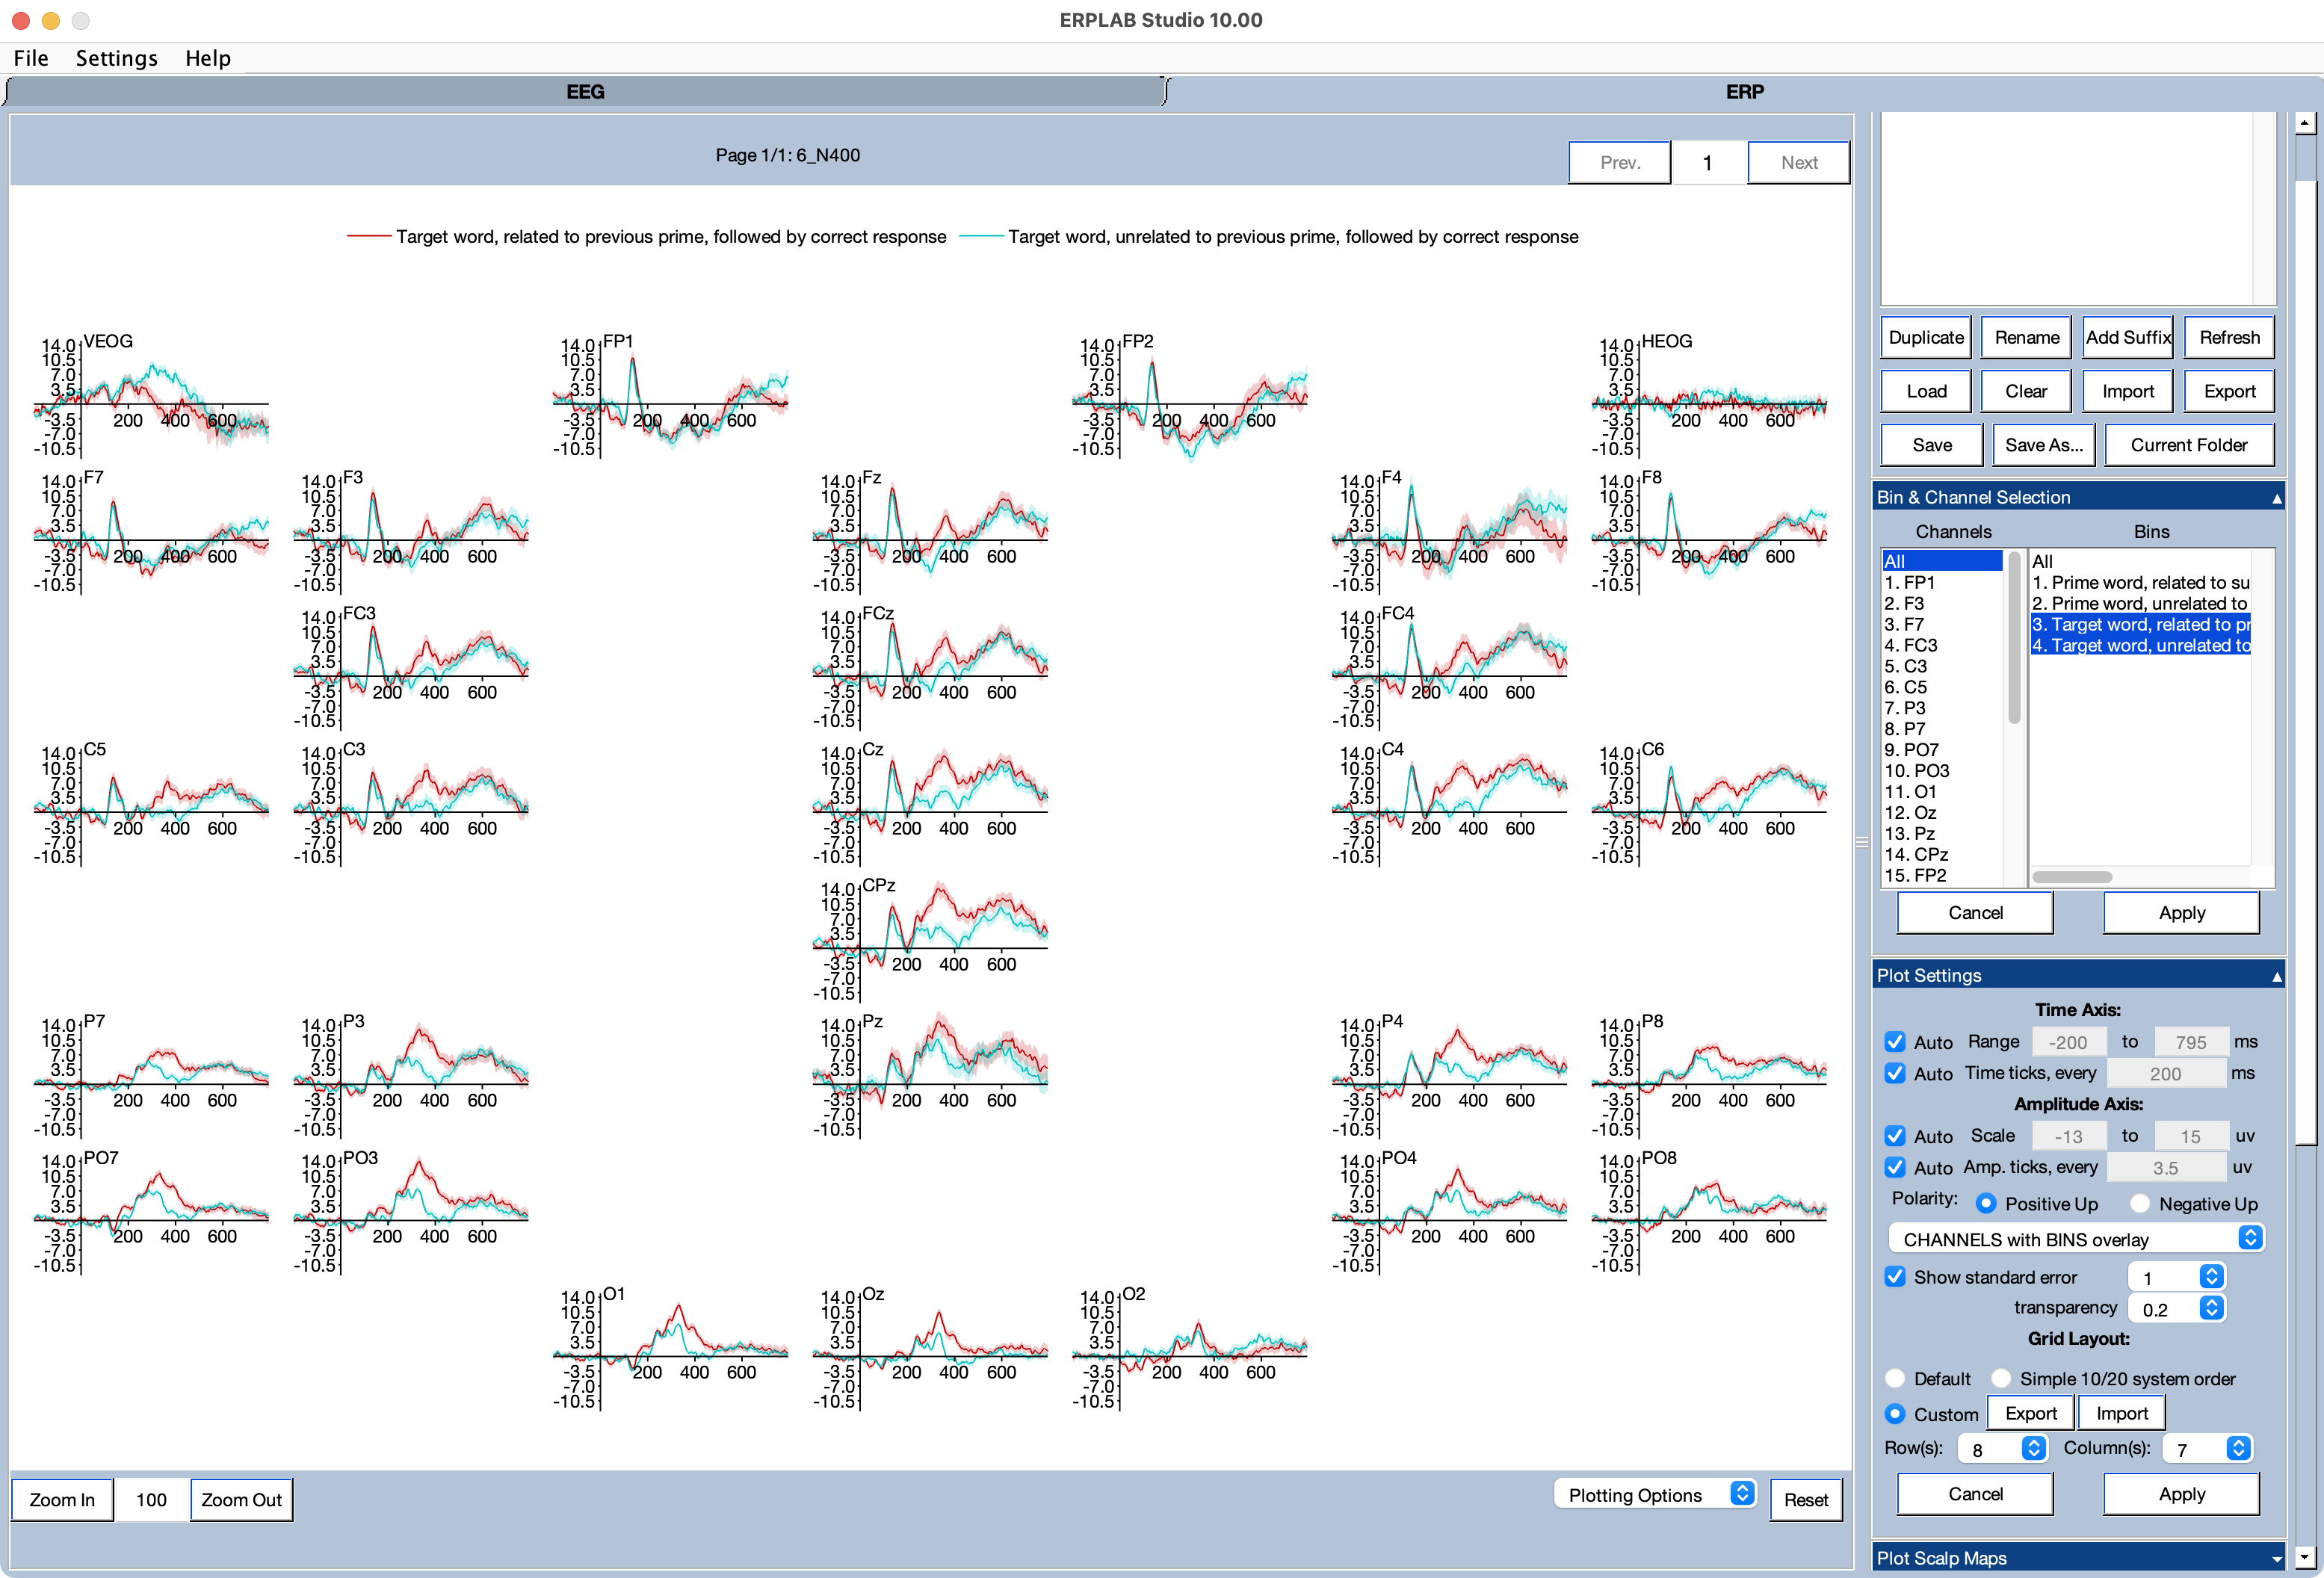The height and width of the screenshot is (1578, 2324).
Task: Click the Save button
Action: pyautogui.click(x=1932, y=445)
